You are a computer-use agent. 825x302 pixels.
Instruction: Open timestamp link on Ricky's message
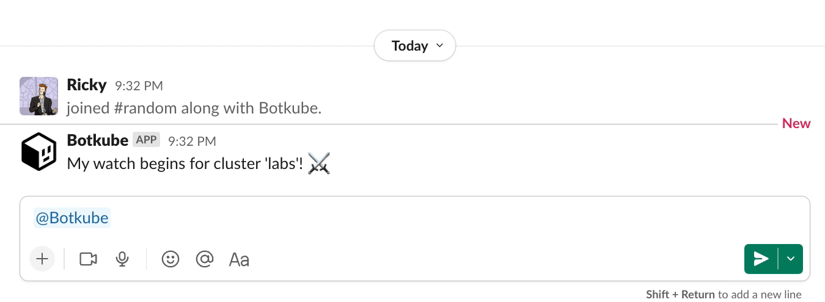[139, 86]
